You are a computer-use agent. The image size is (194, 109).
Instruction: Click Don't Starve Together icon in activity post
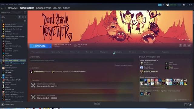point(52,71)
